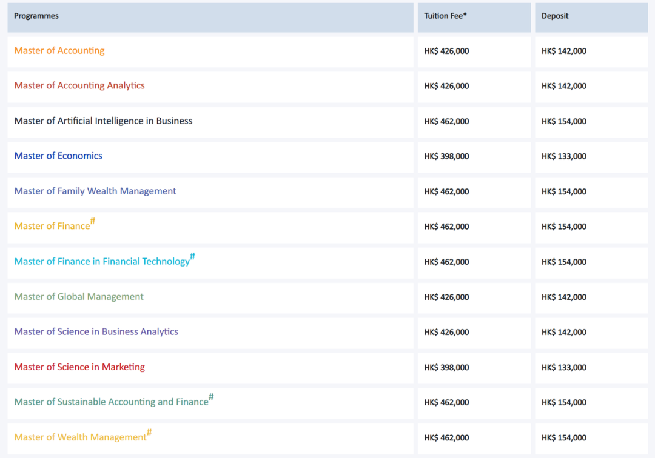Open Master of Science in Business Analytics
The image size is (655, 458).
96,332
